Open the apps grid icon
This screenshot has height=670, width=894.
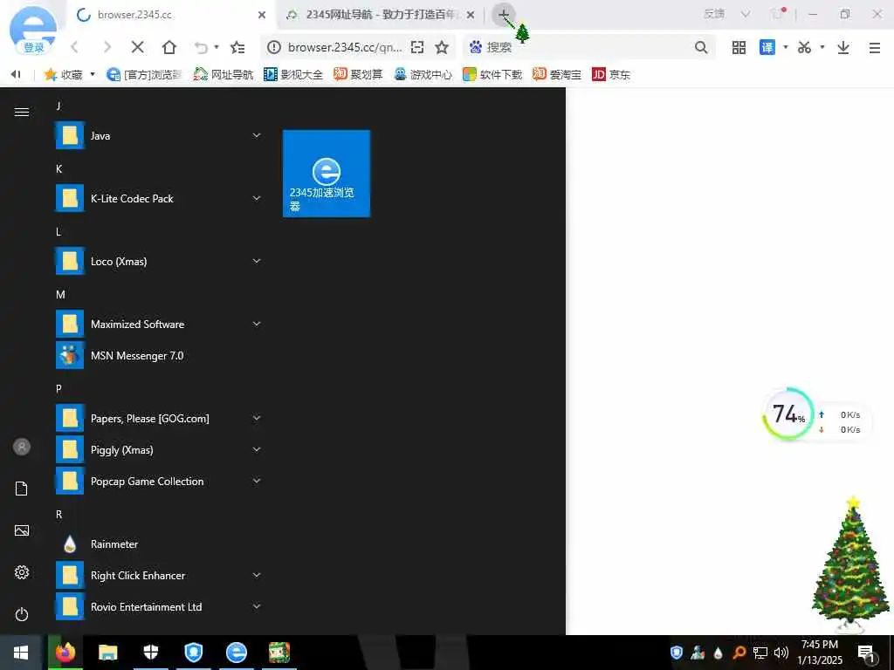[x=739, y=47]
